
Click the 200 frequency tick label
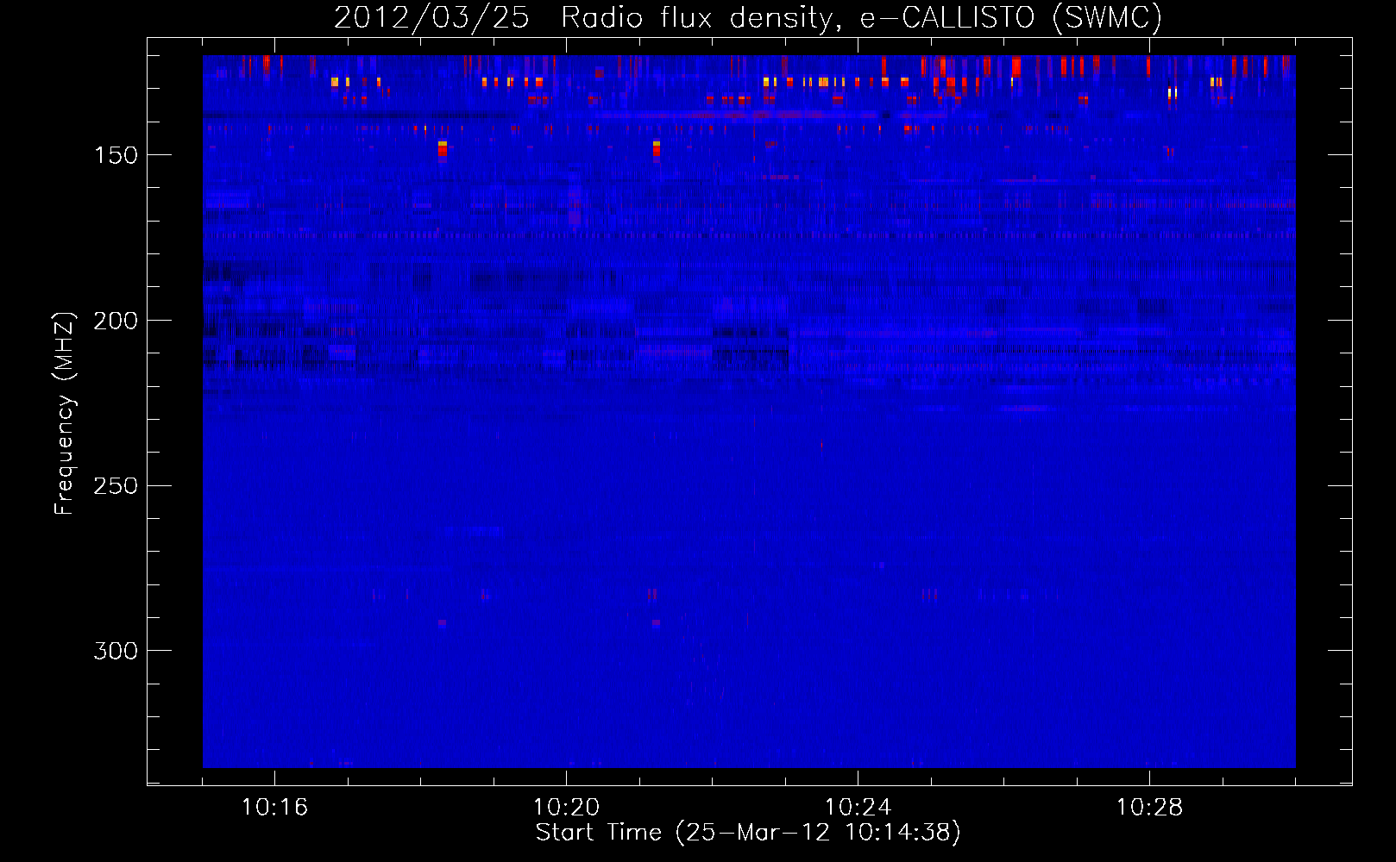tap(116, 321)
